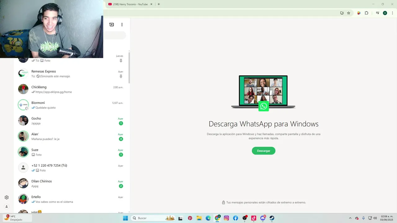Click the unread badge 4 on Alan' chat
This screenshot has height=223, width=397.
121,139
